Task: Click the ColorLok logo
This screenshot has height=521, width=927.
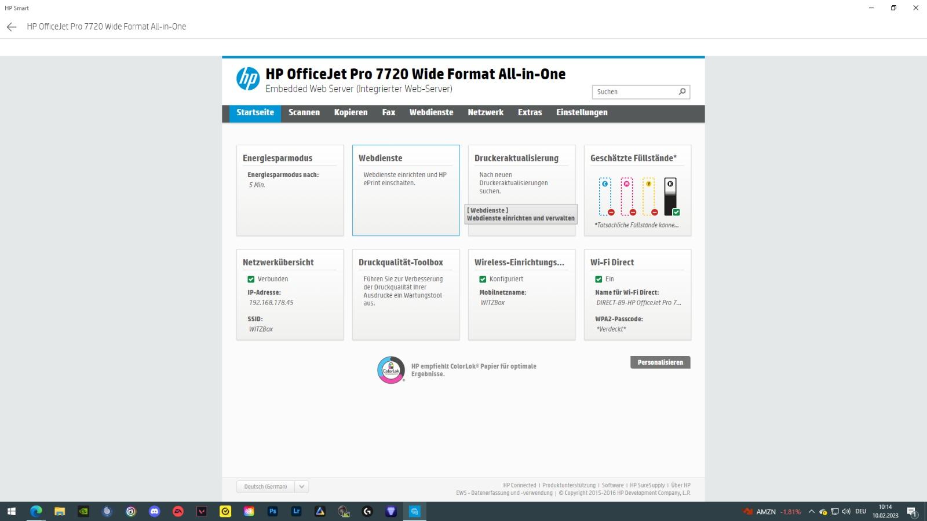Action: pos(391,370)
